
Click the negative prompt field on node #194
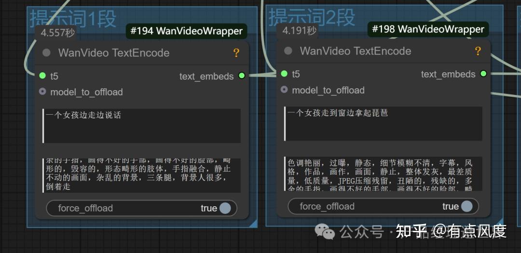tap(141, 175)
